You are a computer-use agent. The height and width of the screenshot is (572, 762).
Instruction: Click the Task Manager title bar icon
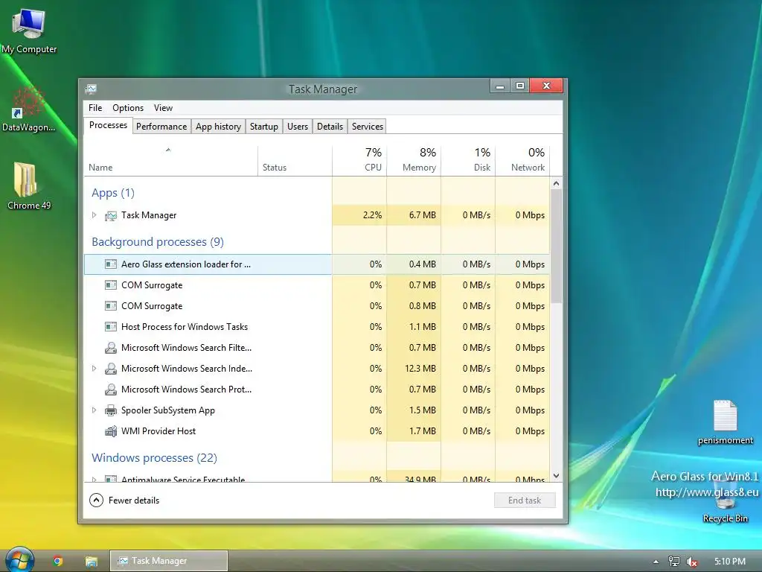(x=91, y=89)
